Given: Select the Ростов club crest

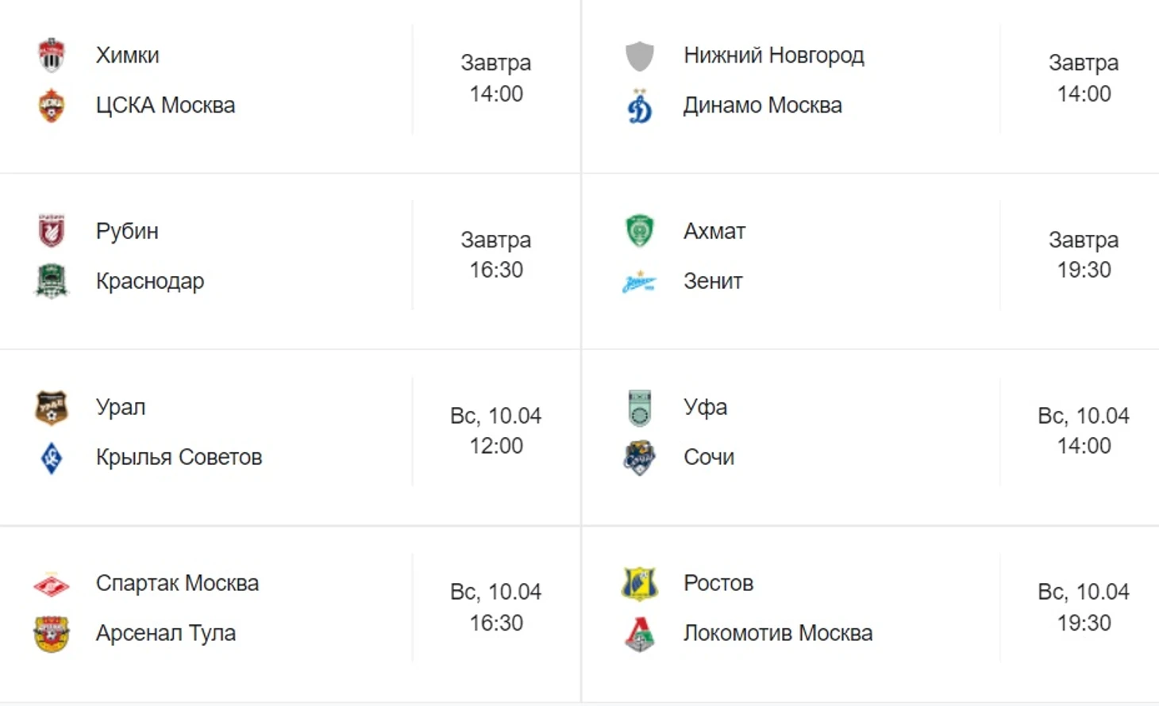Looking at the screenshot, I should [x=640, y=584].
